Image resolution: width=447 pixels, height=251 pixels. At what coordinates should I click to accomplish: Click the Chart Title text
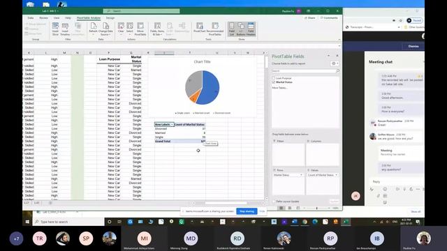tap(202, 62)
